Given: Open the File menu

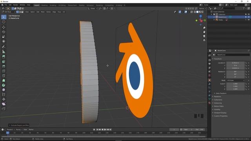Looking at the screenshot, I should pos(6,5).
